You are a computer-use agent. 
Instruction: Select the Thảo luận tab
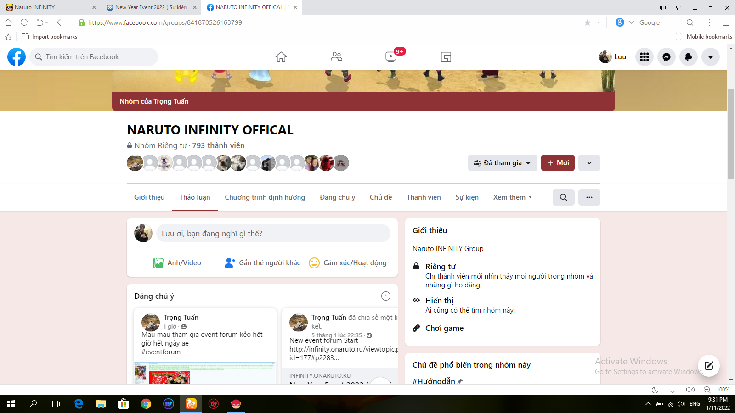tap(195, 197)
